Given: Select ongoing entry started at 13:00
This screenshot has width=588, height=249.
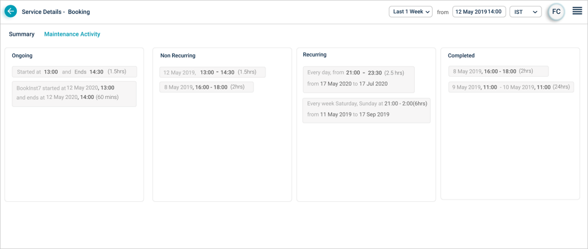Looking at the screenshot, I should pyautogui.click(x=74, y=72).
